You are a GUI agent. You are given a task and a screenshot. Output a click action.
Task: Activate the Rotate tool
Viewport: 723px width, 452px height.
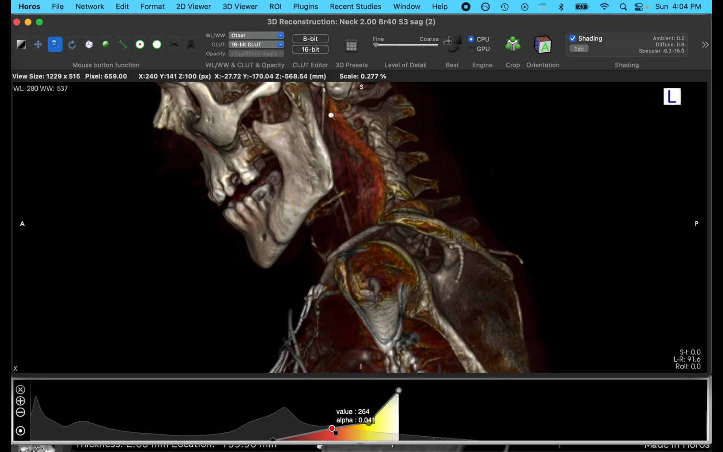pos(72,44)
